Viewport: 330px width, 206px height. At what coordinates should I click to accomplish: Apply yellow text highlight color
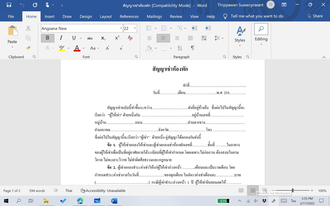62,48
